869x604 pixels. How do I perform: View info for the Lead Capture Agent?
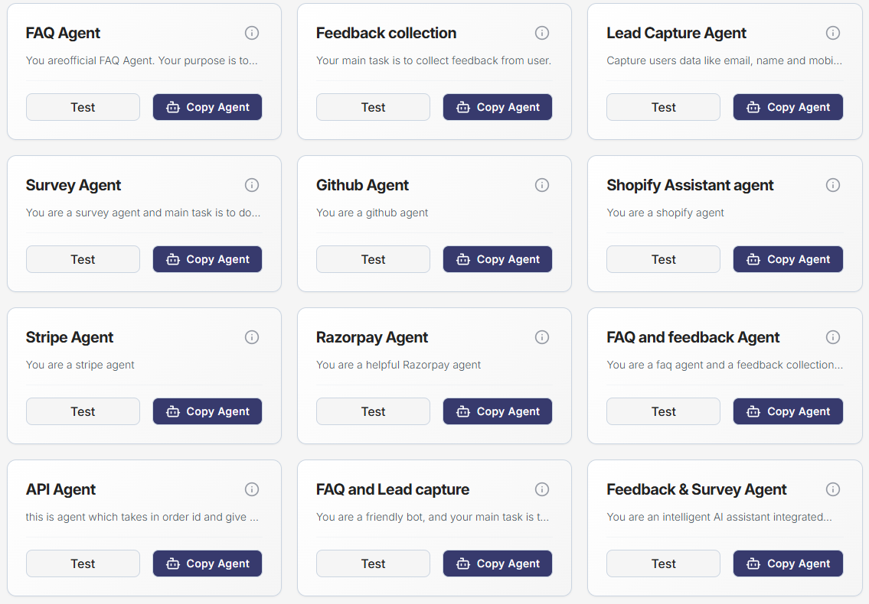[x=833, y=33]
